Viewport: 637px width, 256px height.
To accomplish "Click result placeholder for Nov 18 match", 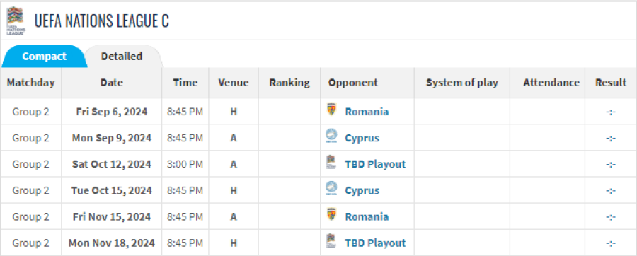I will click(x=611, y=243).
